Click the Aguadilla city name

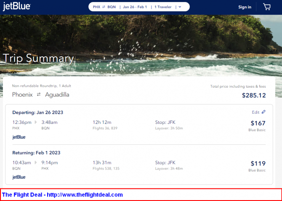57,95
